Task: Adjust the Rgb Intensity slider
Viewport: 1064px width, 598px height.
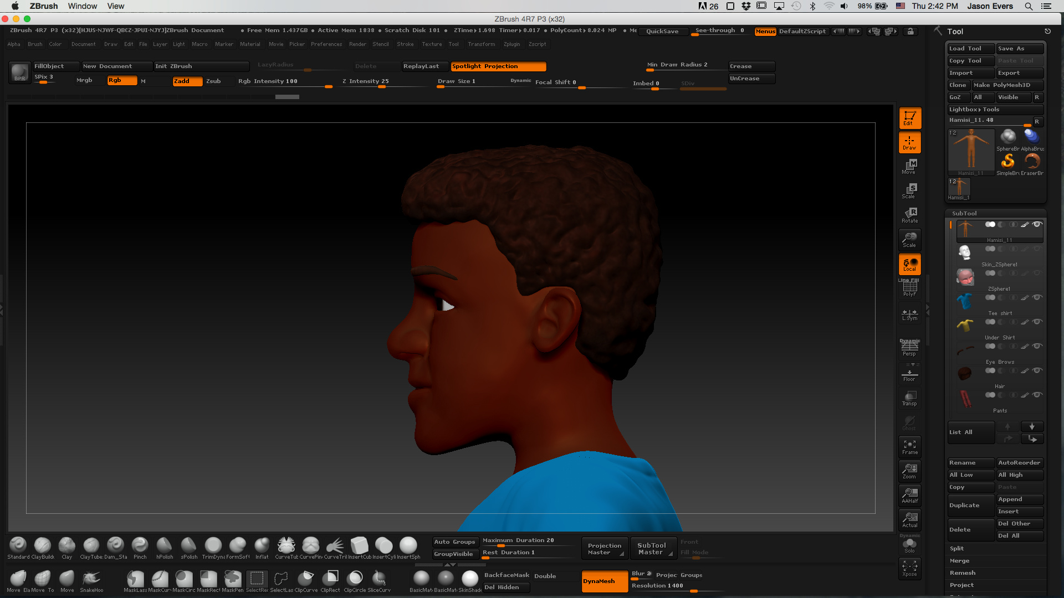Action: 285,82
